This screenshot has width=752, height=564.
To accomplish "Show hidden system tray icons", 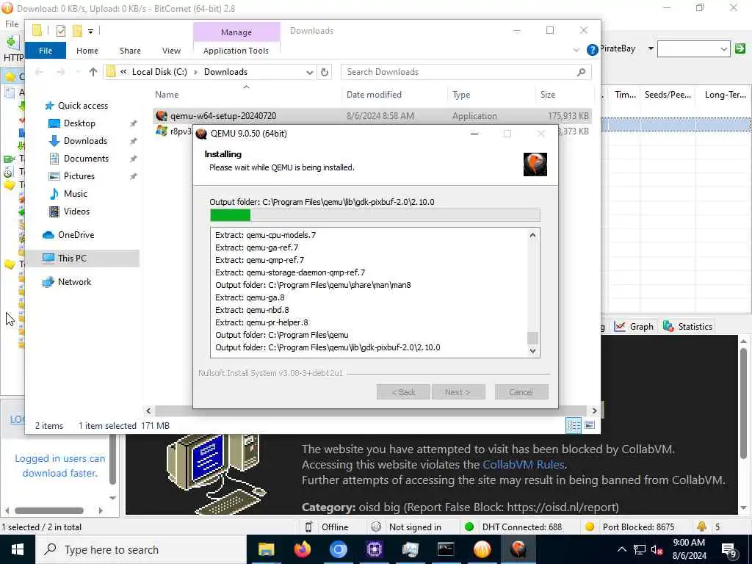I will pos(621,549).
